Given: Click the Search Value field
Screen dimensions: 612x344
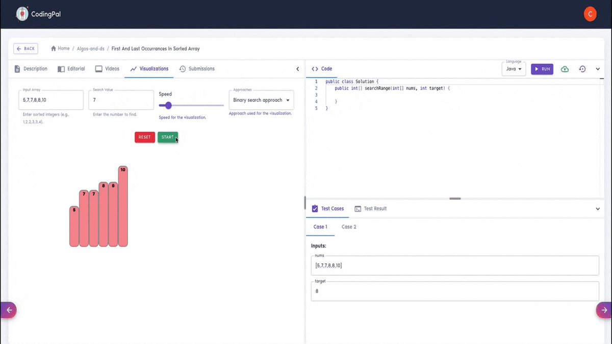Looking at the screenshot, I should tap(121, 100).
